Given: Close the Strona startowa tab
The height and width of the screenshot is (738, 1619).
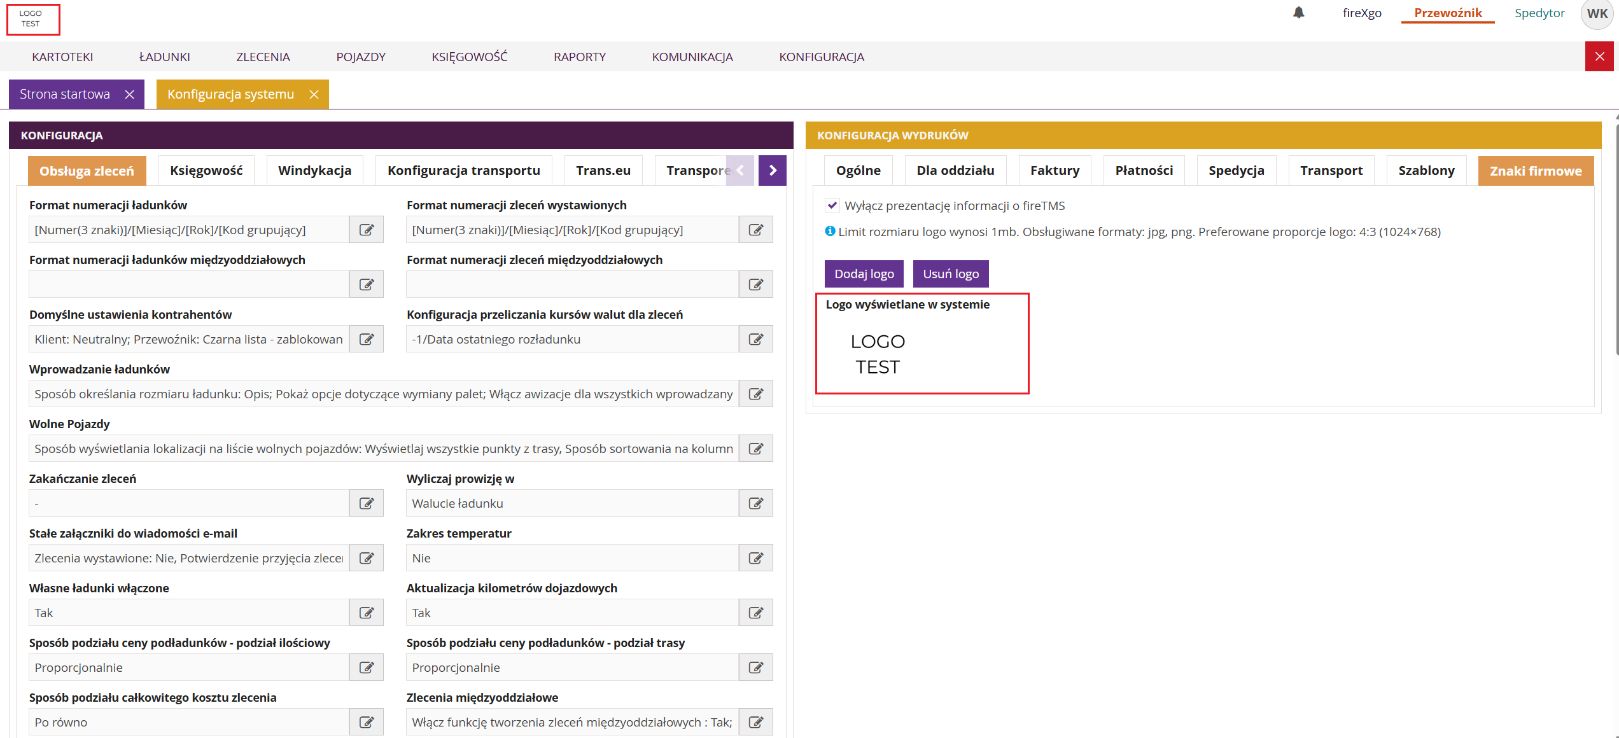Looking at the screenshot, I should [x=130, y=94].
